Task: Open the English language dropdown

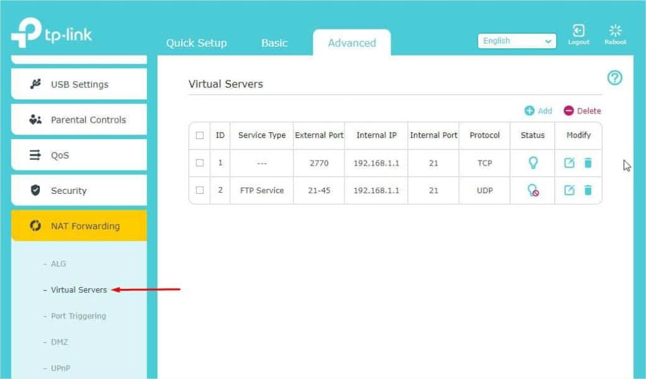Action: (516, 41)
